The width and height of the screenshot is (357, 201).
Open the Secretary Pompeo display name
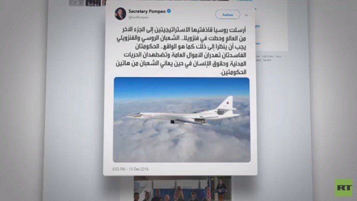click(x=147, y=11)
